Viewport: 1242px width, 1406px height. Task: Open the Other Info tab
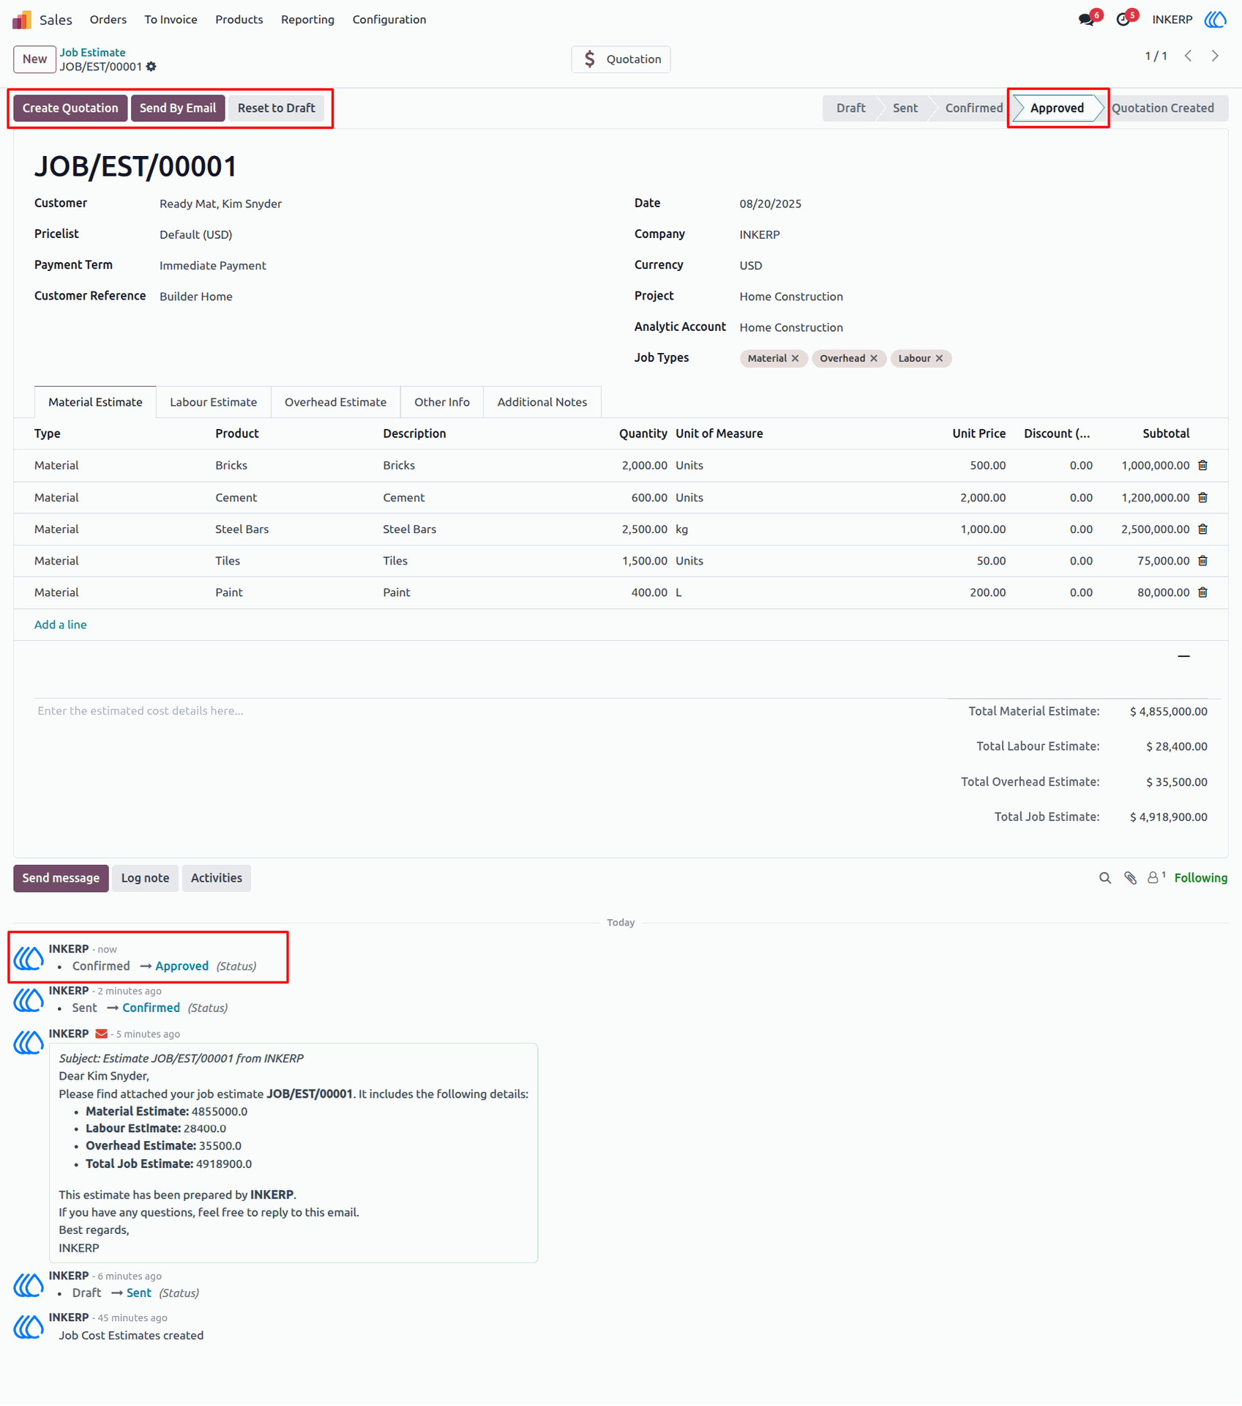tap(441, 402)
